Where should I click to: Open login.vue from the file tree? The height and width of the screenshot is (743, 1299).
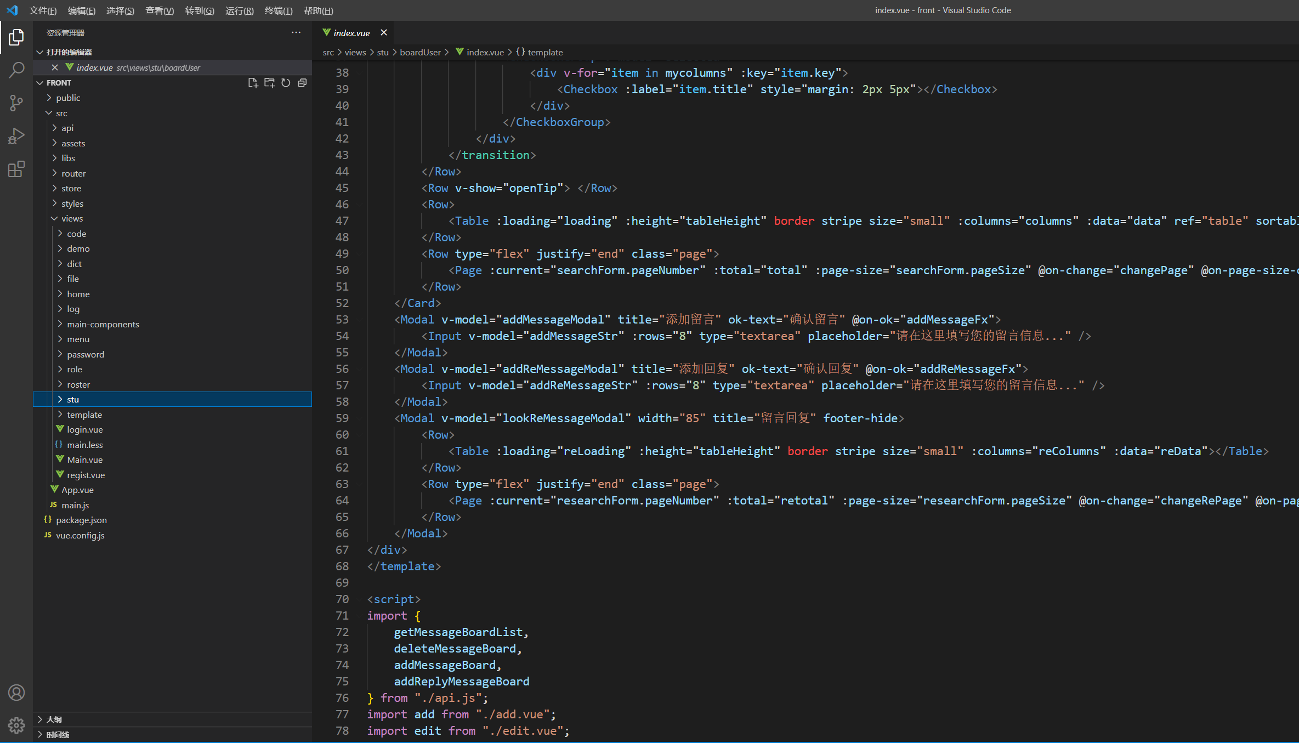pyautogui.click(x=84, y=429)
